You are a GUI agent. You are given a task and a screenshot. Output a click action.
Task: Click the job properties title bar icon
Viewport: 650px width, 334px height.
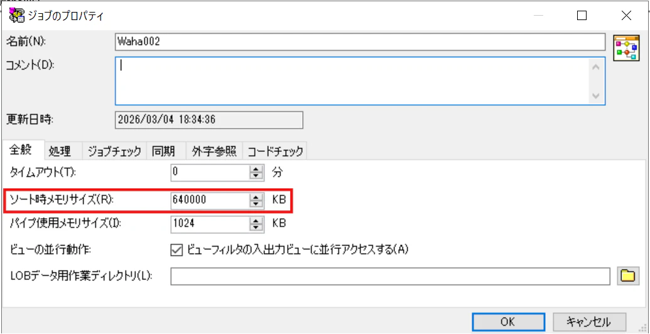[16, 16]
